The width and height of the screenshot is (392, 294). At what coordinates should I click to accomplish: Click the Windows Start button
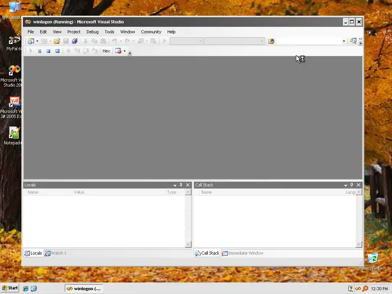click(x=10, y=288)
